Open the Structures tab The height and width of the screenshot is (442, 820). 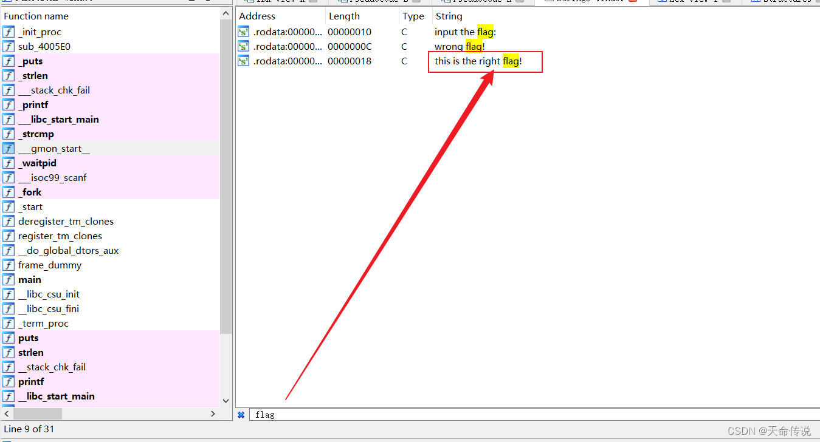point(784,2)
